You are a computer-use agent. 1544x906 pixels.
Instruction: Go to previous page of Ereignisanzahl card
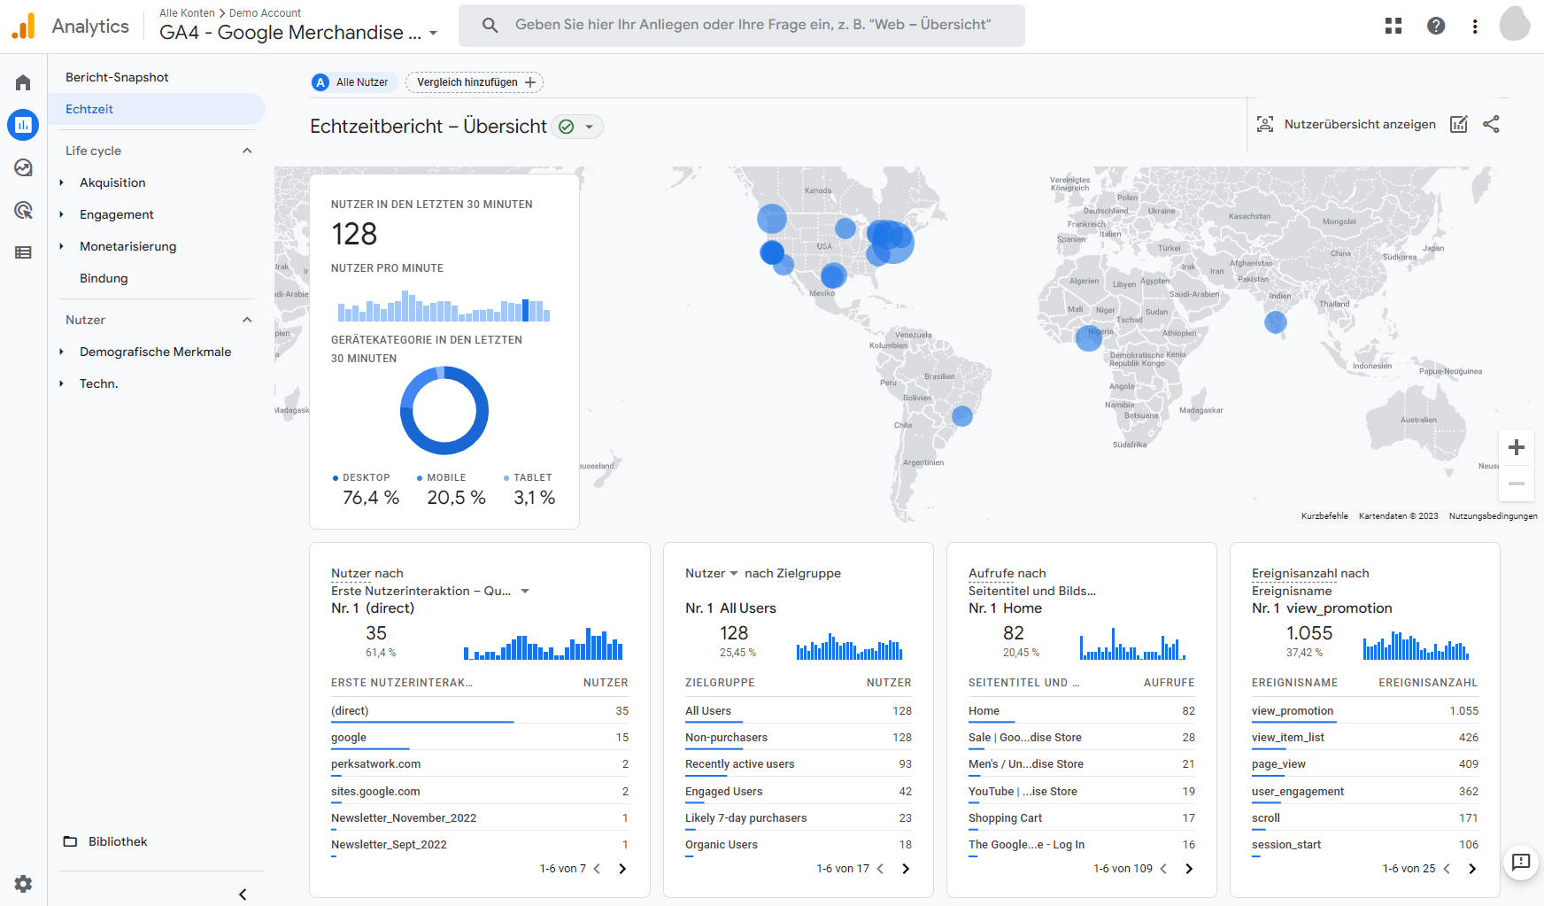coord(1447,869)
